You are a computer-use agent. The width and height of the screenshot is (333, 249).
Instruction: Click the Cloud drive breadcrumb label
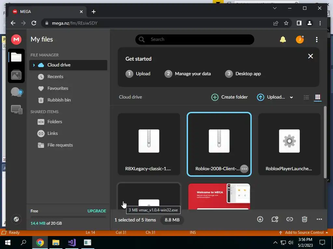(x=130, y=97)
